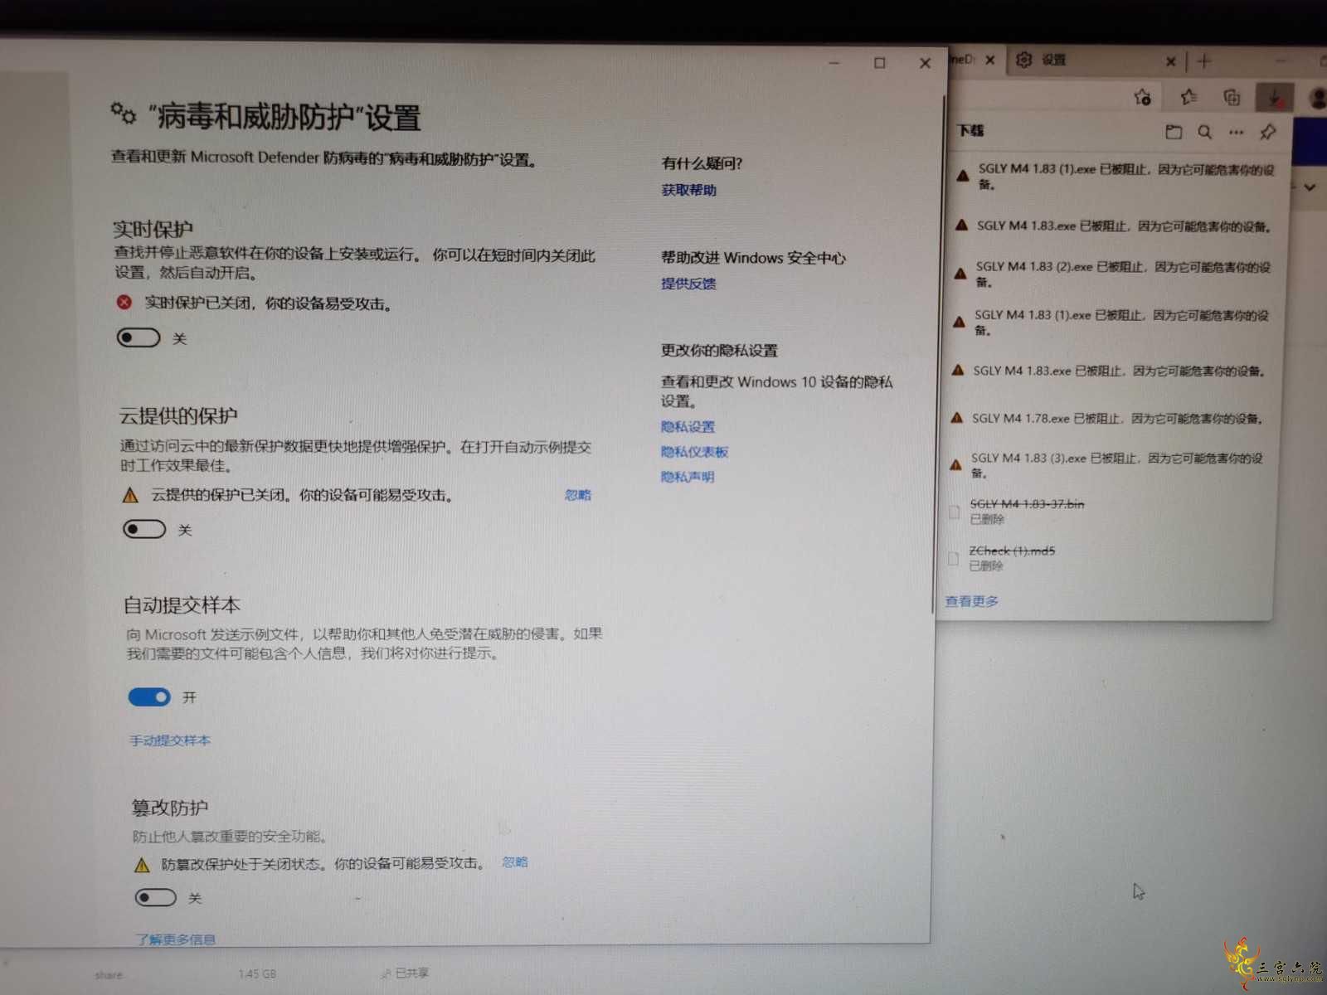
Task: Click the 下载 panel title
Action: 971,130
